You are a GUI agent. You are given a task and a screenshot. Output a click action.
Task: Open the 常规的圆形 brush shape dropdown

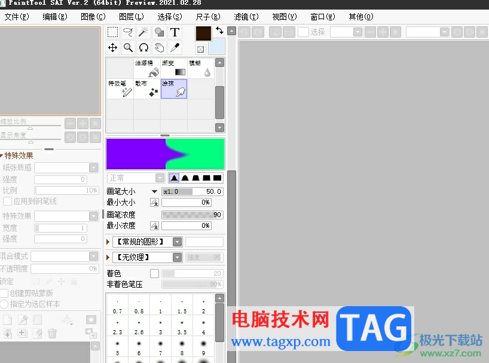(177, 242)
